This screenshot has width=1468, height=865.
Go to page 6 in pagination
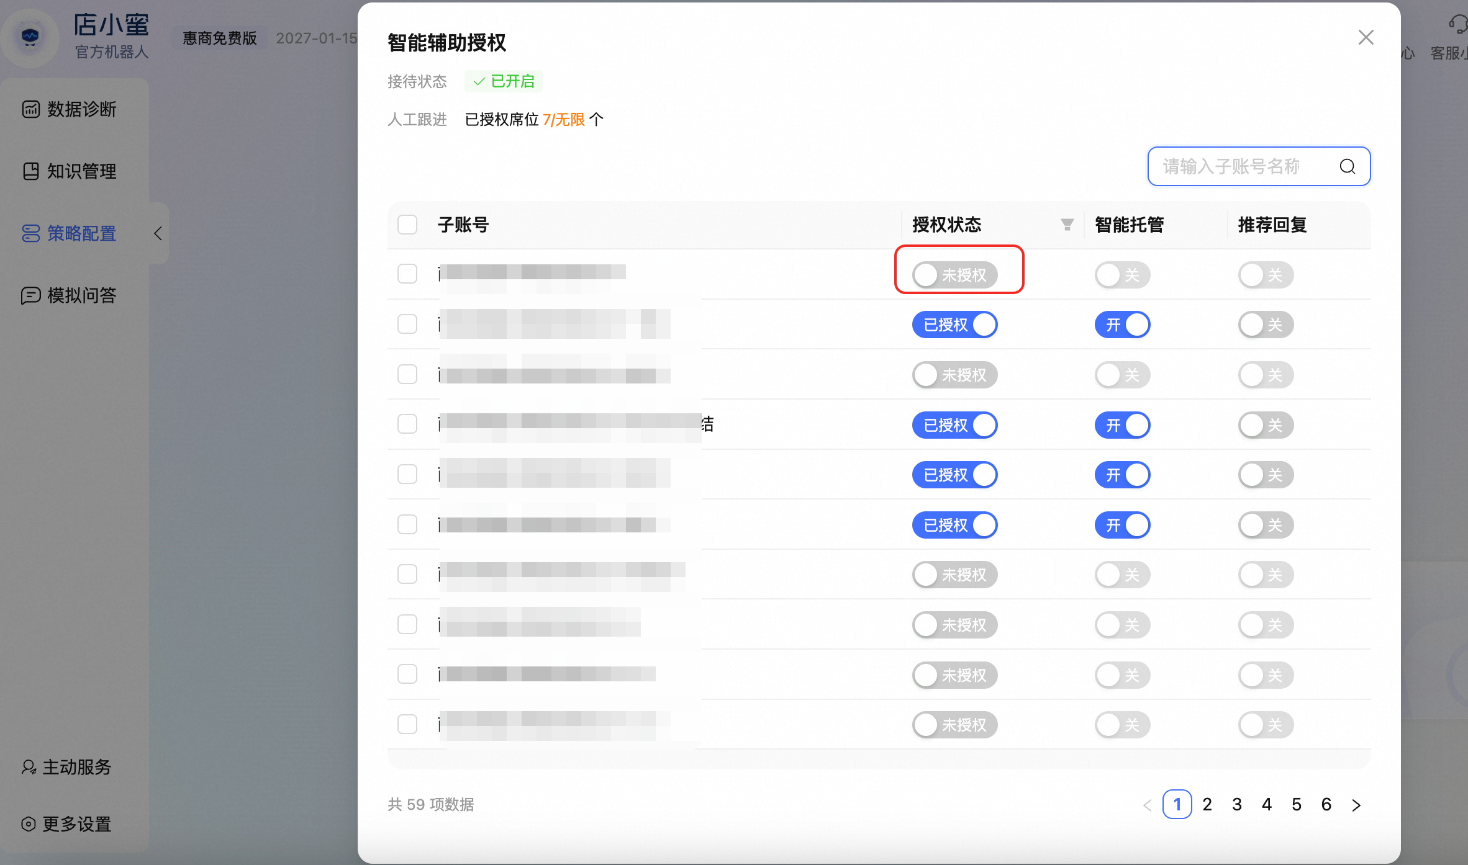tap(1326, 805)
